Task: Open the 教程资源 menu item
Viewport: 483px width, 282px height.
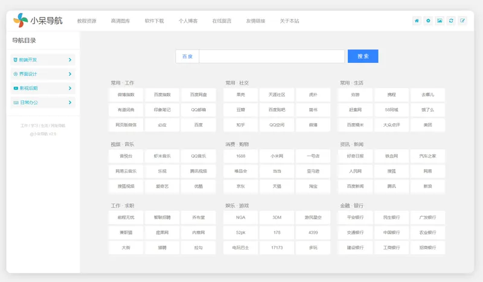Action: point(86,21)
